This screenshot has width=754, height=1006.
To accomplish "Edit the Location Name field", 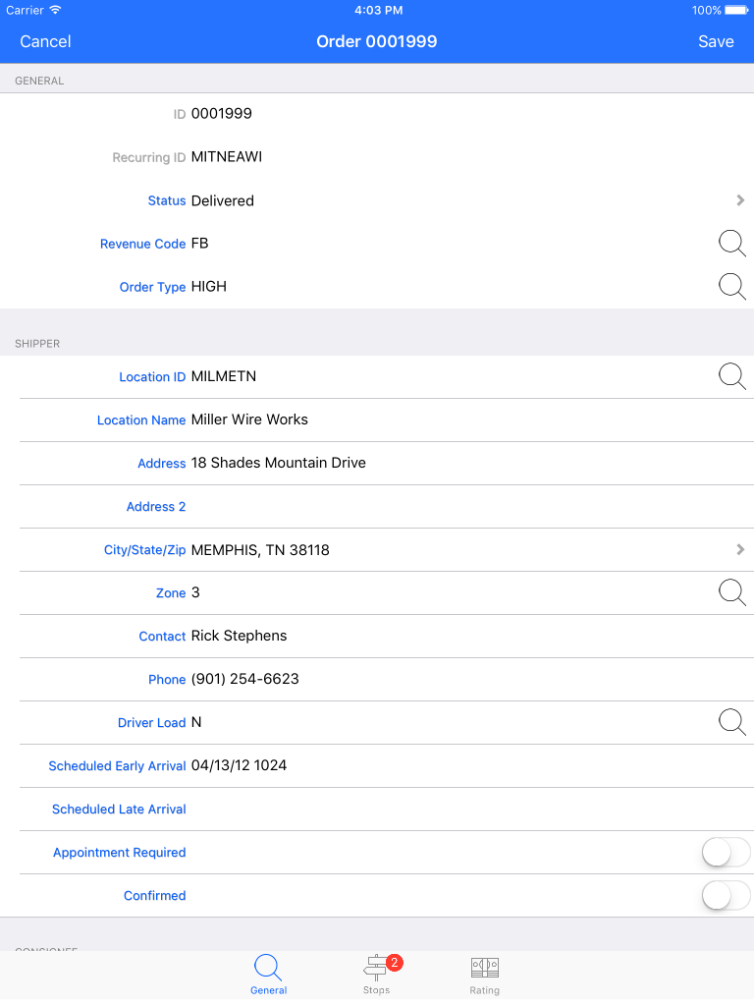I will coord(387,420).
